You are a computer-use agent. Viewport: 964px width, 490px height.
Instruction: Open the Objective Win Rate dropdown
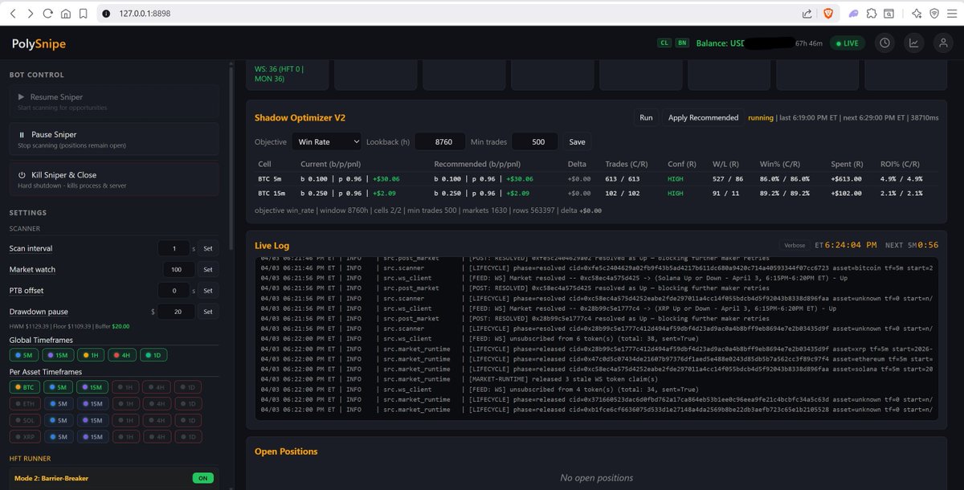pyautogui.click(x=326, y=141)
